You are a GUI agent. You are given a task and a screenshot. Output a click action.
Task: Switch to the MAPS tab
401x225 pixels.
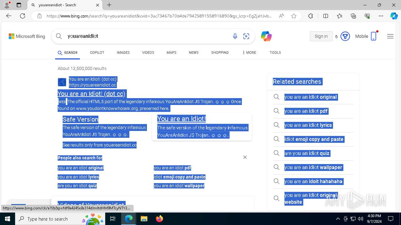(171, 52)
